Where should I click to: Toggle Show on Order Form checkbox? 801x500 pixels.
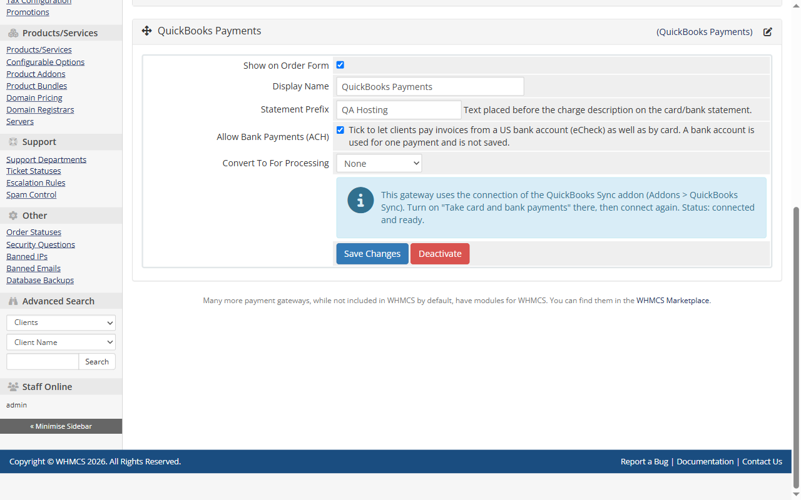tap(340, 65)
